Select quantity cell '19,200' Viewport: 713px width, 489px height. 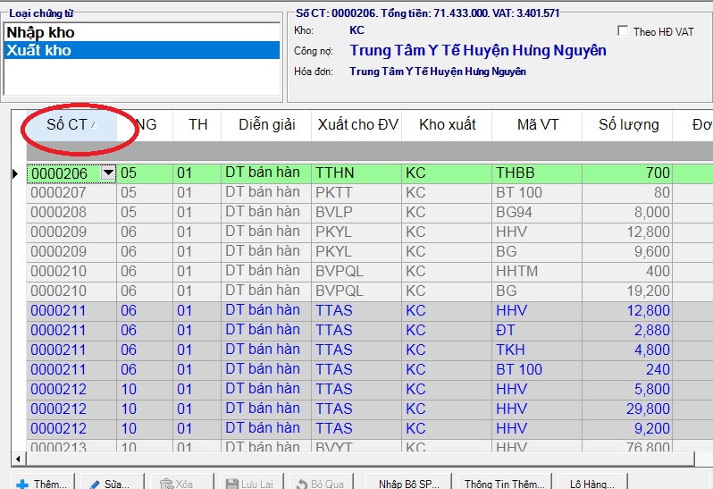click(627, 291)
